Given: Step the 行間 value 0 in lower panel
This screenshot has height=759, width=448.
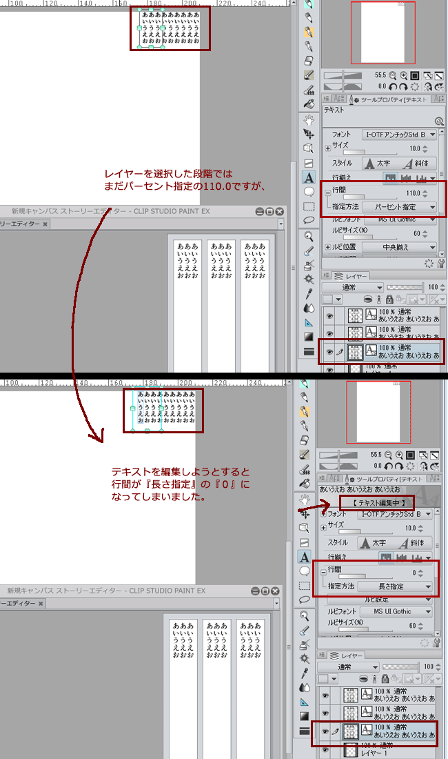Looking at the screenshot, I should 420,573.
